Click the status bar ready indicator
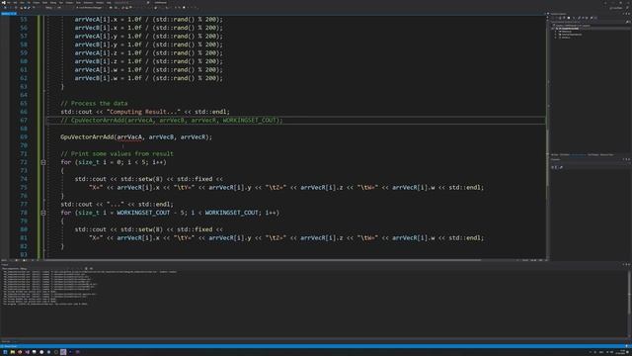 pos(10,346)
